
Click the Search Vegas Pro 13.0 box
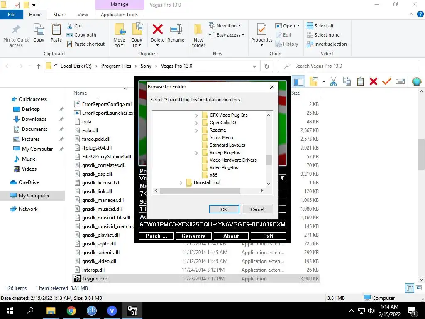pyautogui.click(x=349, y=66)
